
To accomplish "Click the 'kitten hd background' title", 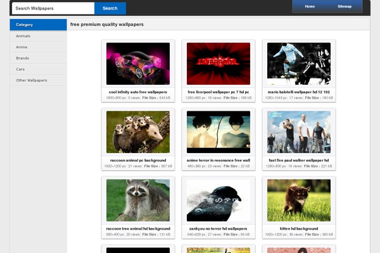I will (299, 228).
